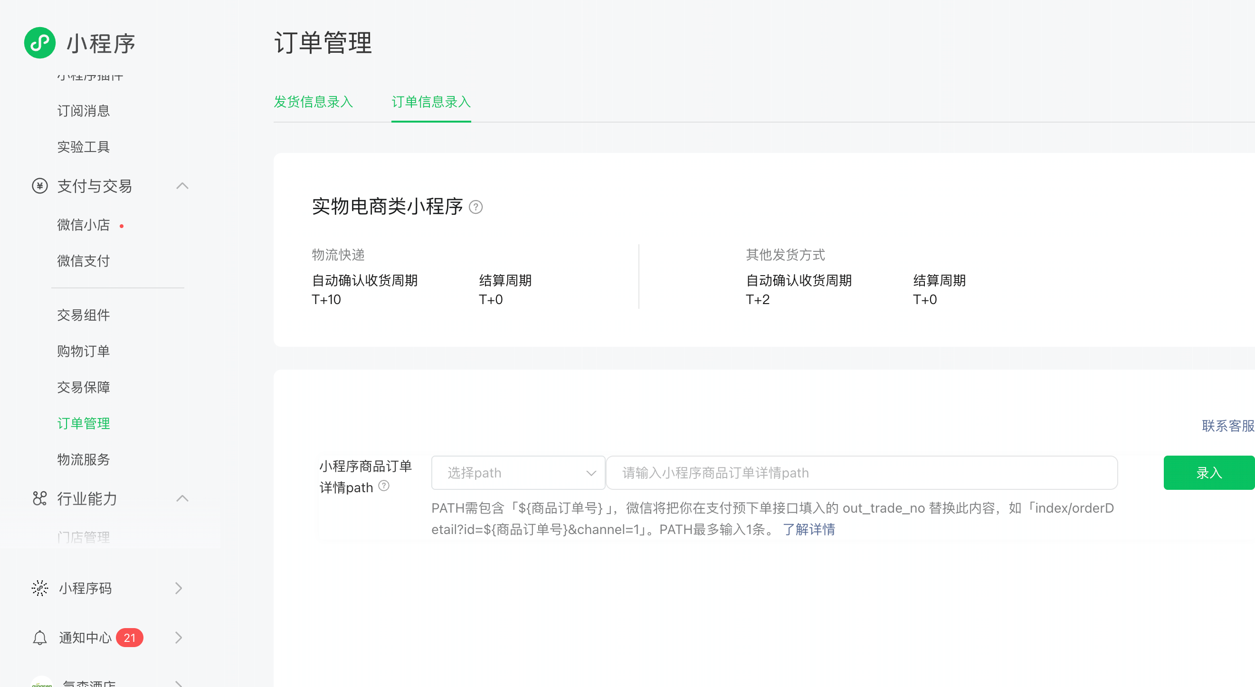
Task: Click the 联系客服 link
Action: pyautogui.click(x=1227, y=426)
